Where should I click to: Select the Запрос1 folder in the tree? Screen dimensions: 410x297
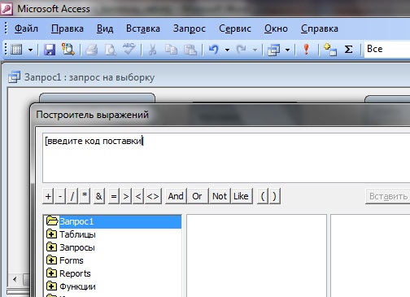113,221
